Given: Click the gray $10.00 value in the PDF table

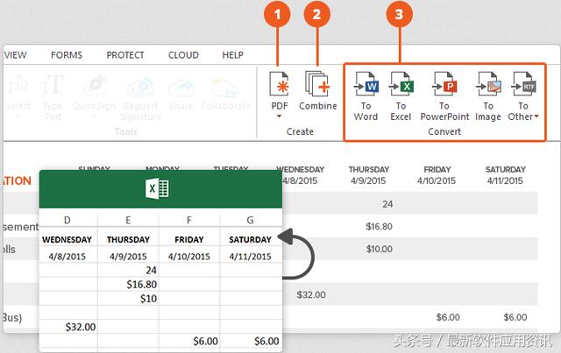Looking at the screenshot, I should [380, 249].
